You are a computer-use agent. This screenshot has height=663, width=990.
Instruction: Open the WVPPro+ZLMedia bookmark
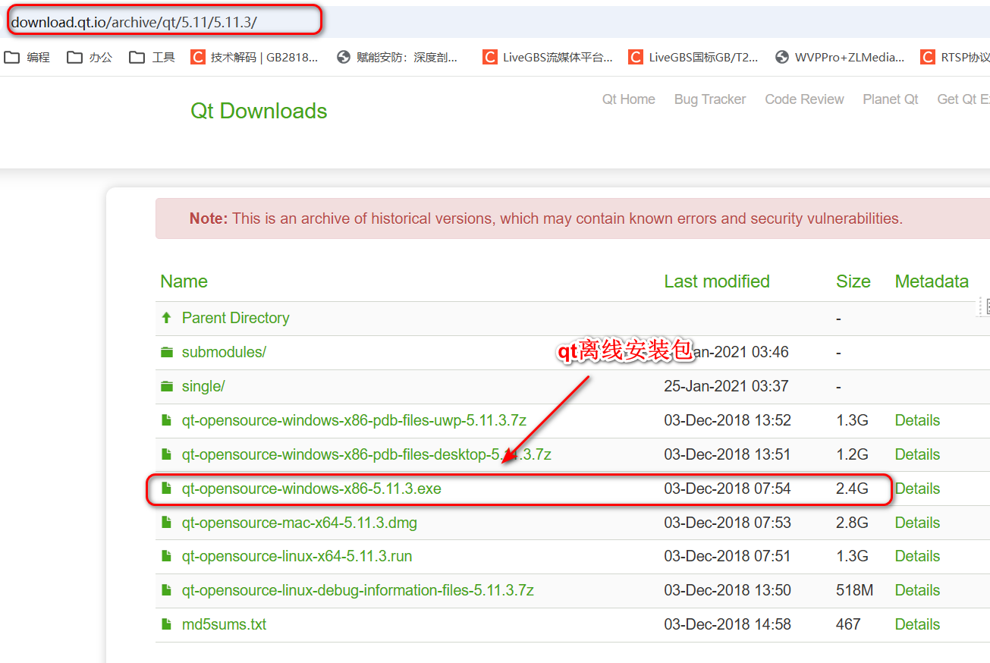tap(839, 57)
